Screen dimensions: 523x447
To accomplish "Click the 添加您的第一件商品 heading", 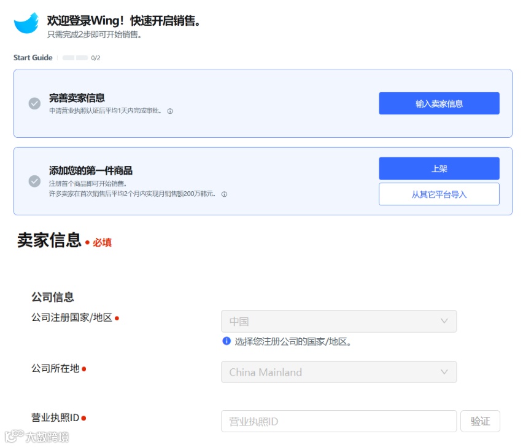I will point(91,170).
